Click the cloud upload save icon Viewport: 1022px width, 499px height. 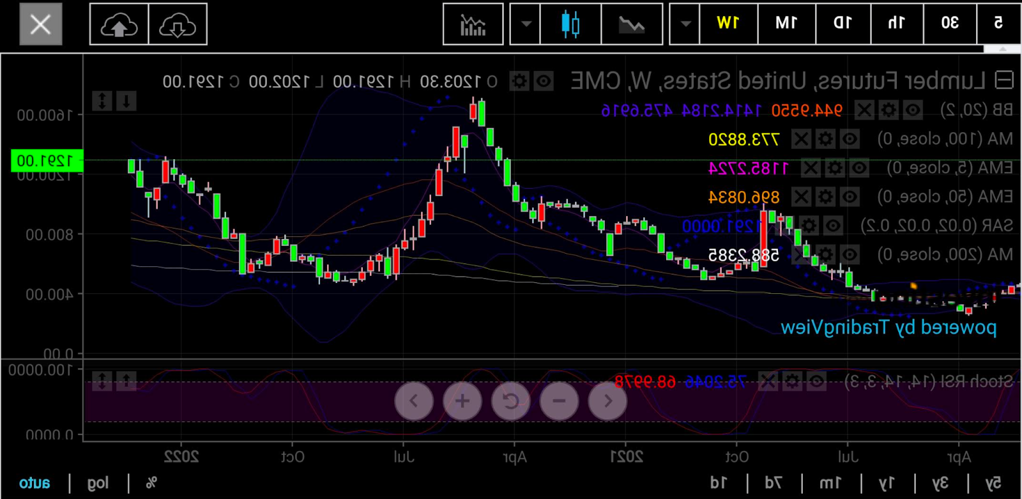click(x=119, y=24)
